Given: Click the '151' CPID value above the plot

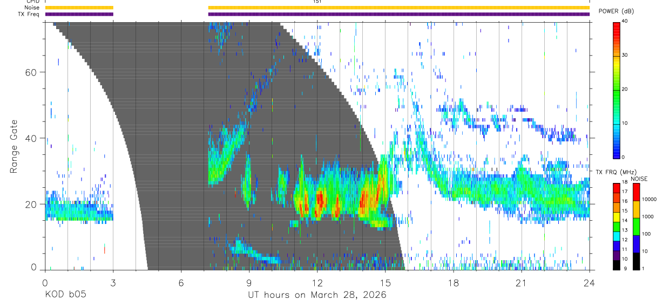Looking at the screenshot, I should 317,2.
